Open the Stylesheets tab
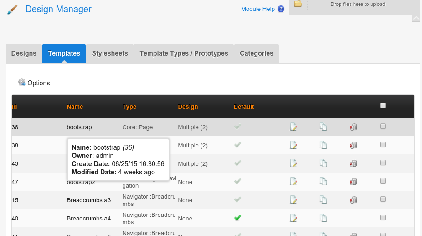The height and width of the screenshot is (236, 422). [110, 53]
